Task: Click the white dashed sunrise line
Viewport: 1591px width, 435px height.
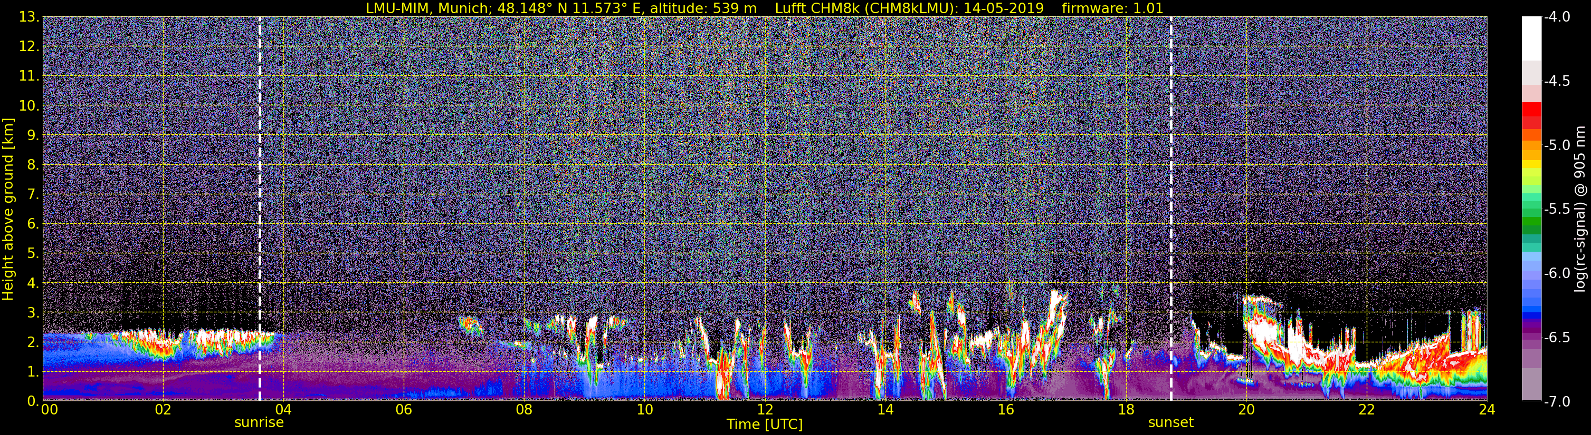Action: pyautogui.click(x=260, y=208)
